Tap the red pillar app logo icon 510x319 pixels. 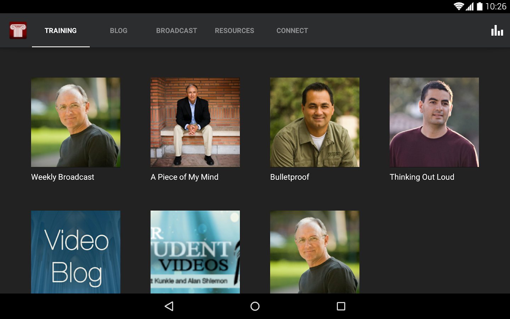click(x=18, y=30)
